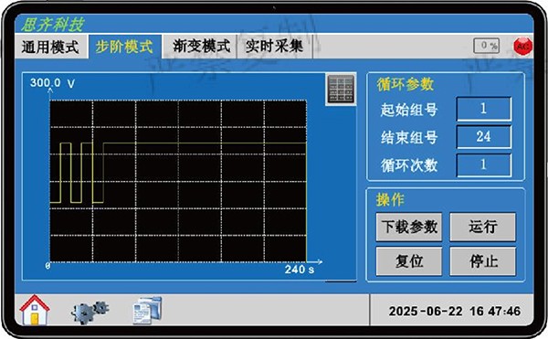Image resolution: width=548 pixels, height=339 pixels.
Task: Switch to 通用模式 tab
Action: point(50,47)
